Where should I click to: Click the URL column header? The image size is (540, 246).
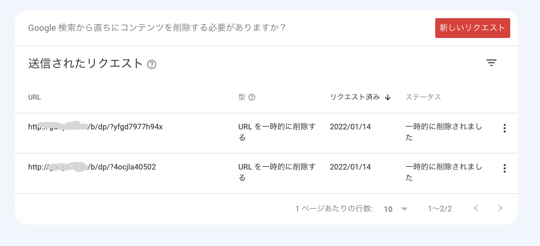coord(34,97)
